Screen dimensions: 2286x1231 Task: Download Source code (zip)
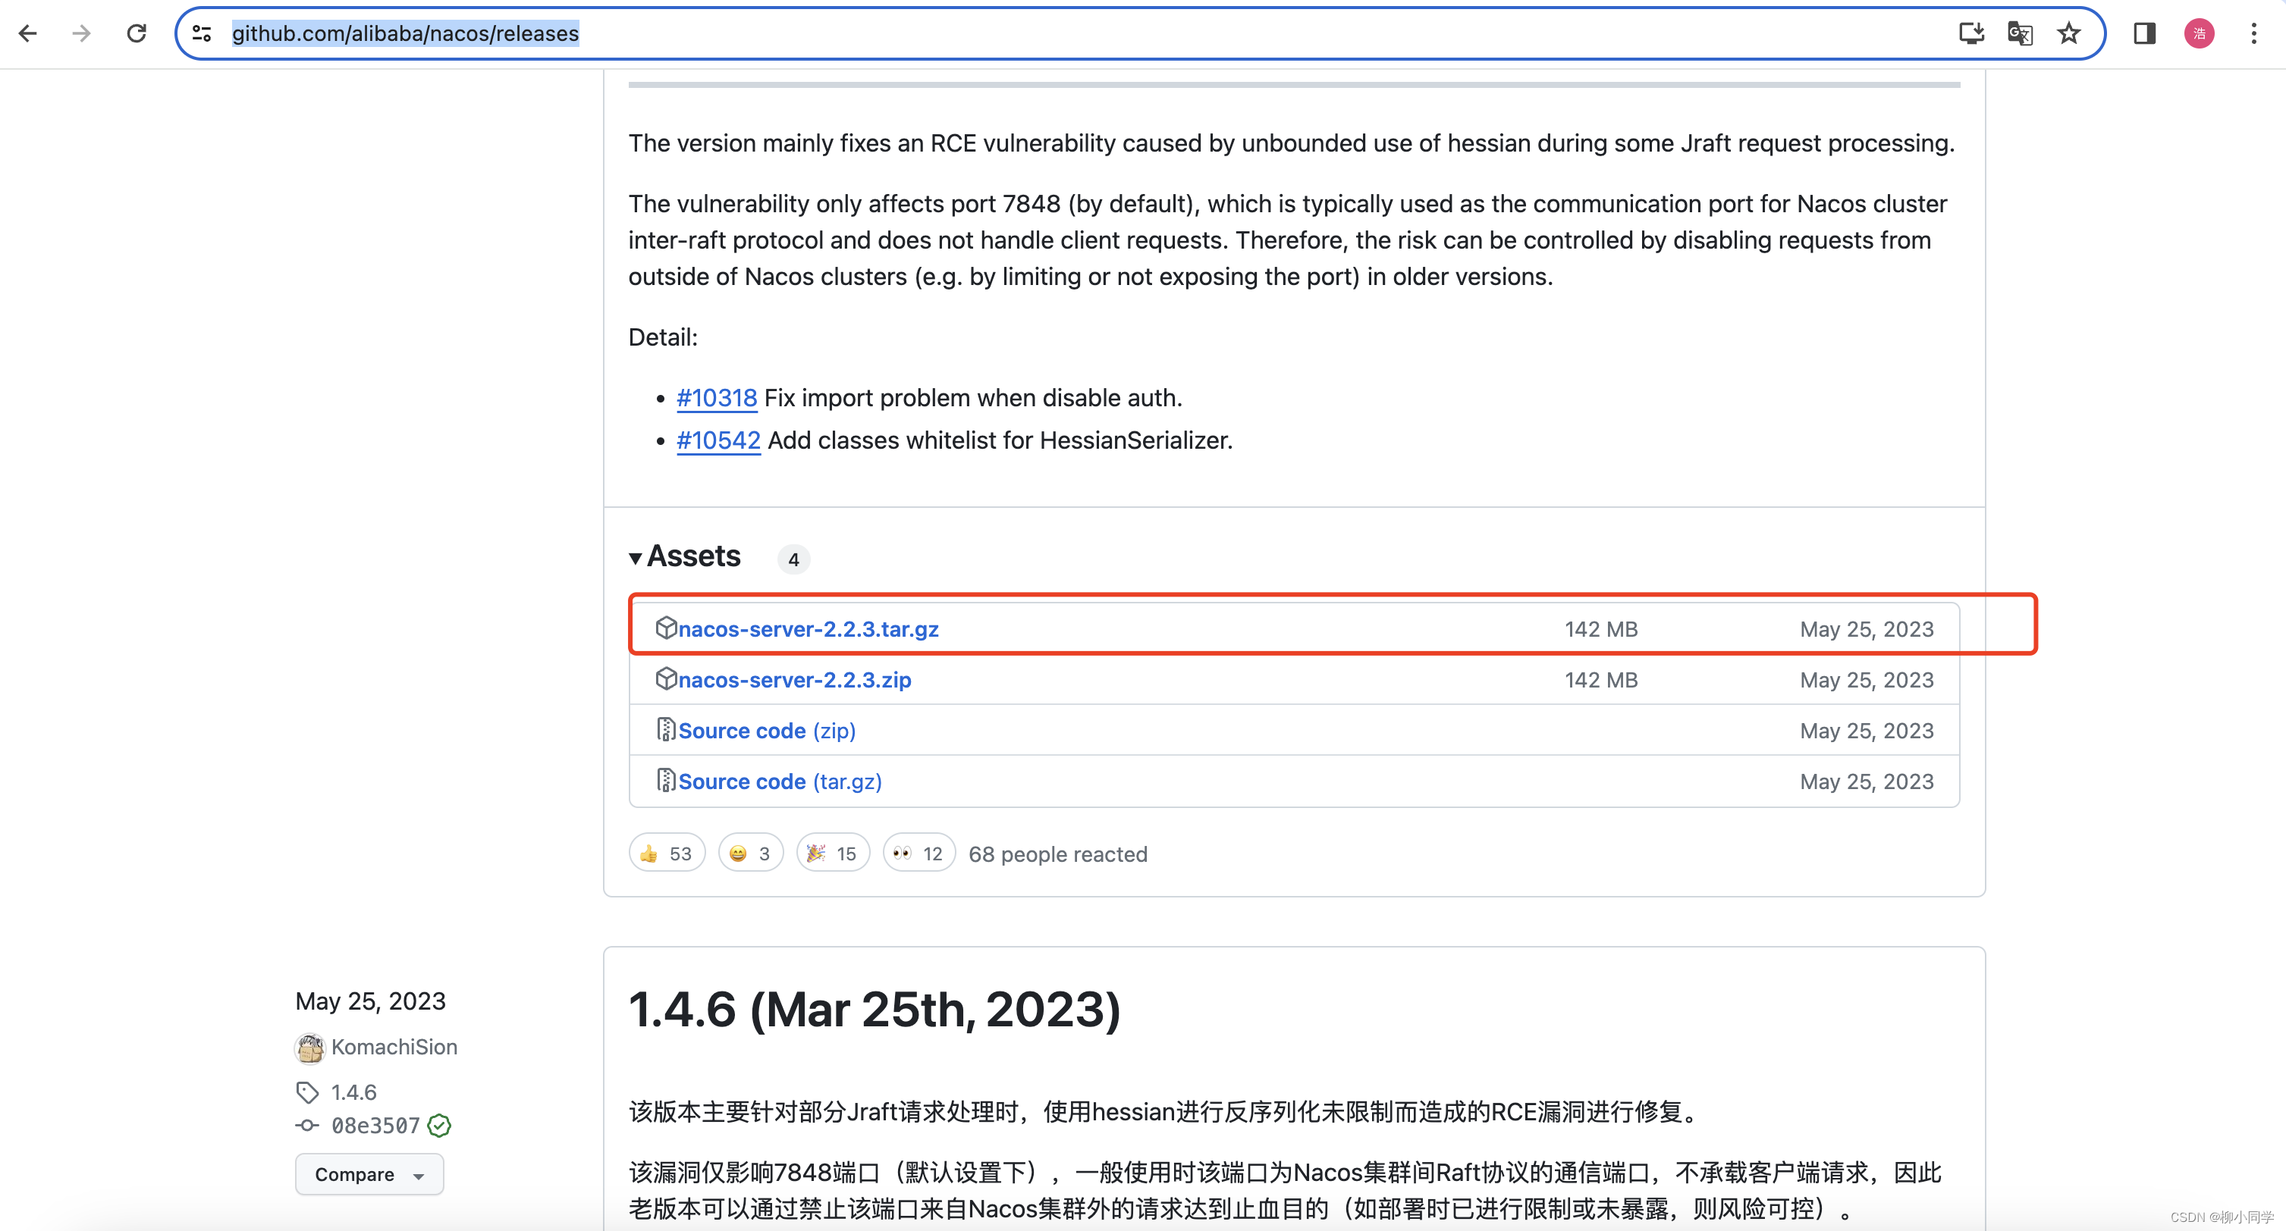tap(767, 731)
